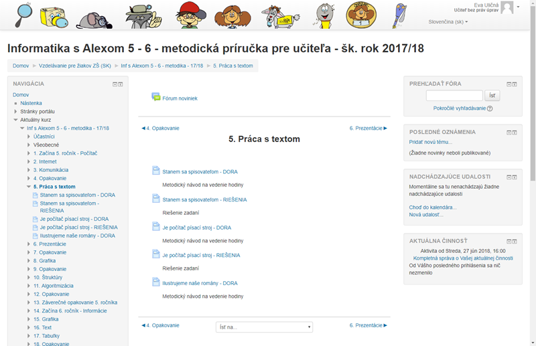The height and width of the screenshot is (346, 536).
Task: Click the magnifying glass cartoon icon
Action: click(x=23, y=15)
